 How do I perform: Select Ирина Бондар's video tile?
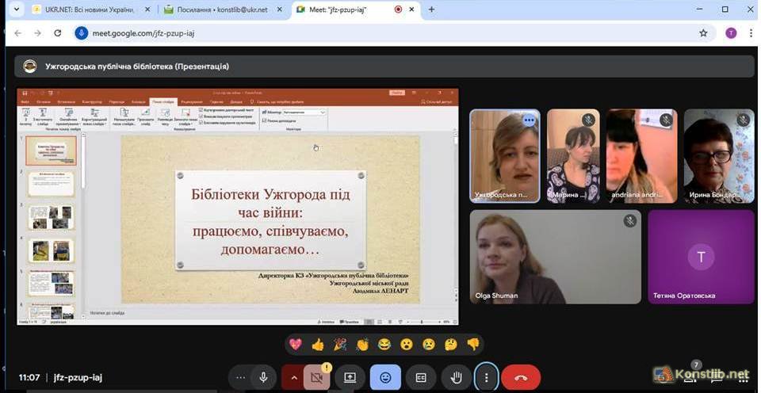719,156
